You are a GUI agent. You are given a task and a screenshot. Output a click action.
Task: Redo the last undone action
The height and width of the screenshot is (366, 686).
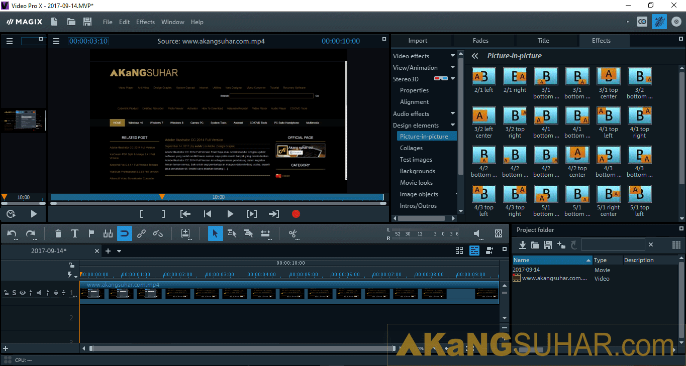pos(31,233)
